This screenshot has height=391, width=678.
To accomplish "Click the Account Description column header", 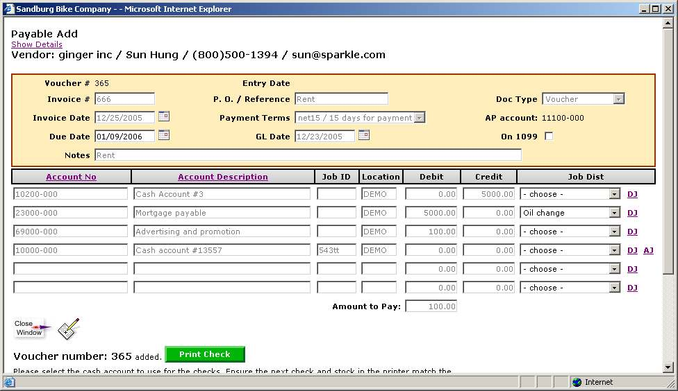I will coord(222,177).
